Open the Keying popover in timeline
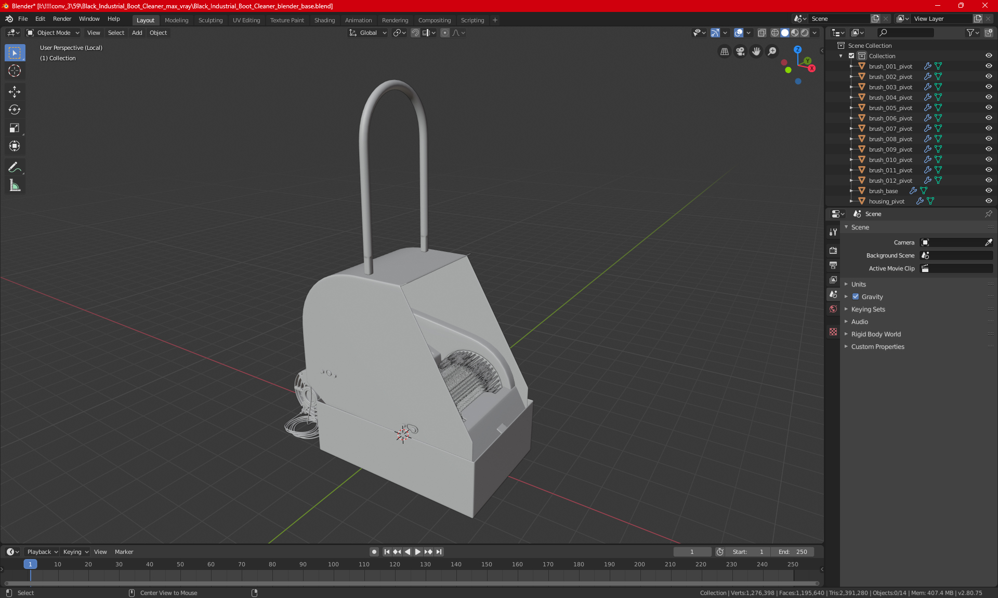This screenshot has width=998, height=598. click(x=75, y=552)
